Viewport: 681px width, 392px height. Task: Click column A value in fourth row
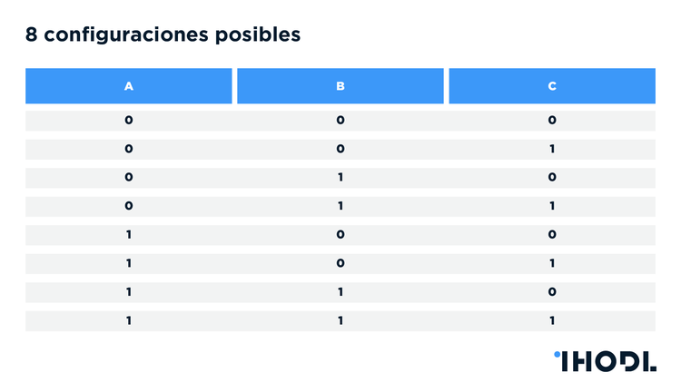pos(129,206)
